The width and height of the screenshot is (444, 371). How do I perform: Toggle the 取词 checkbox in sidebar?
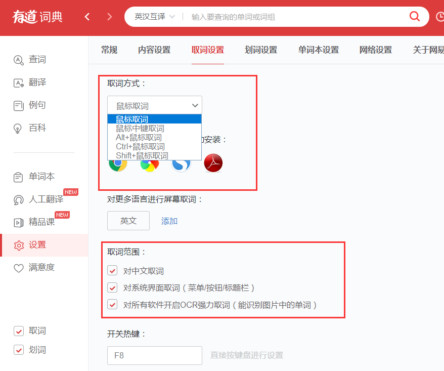[19, 331]
